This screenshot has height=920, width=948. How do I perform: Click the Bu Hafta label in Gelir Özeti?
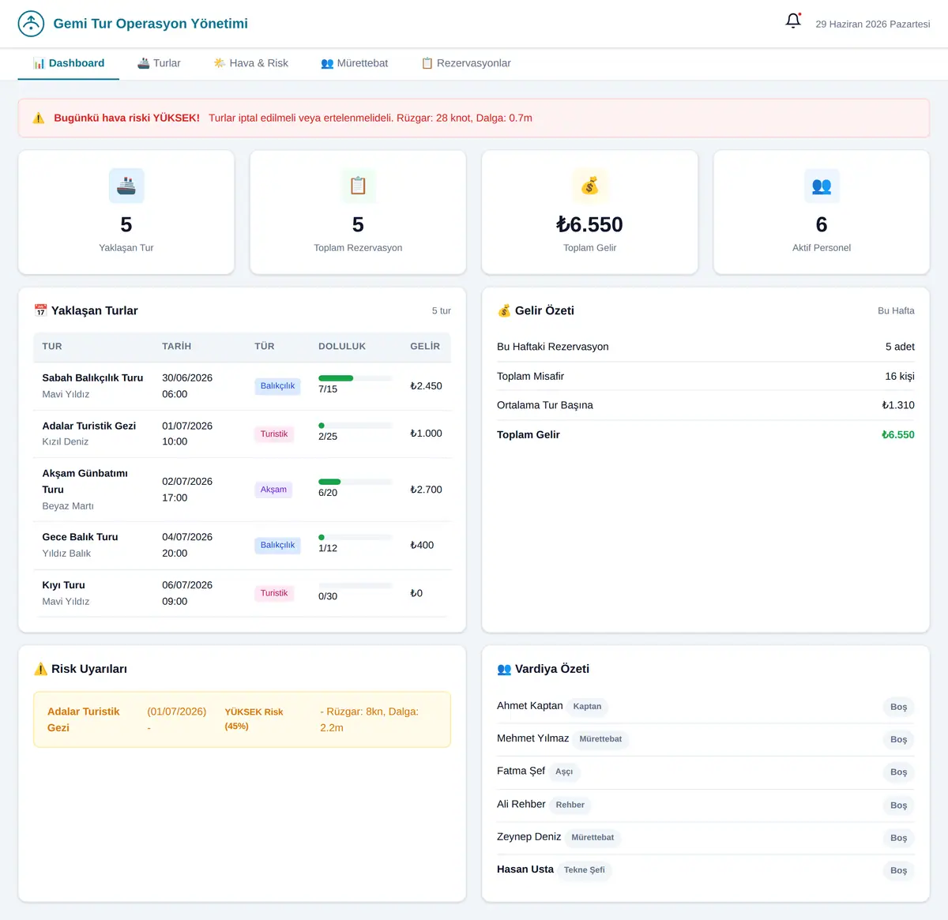click(x=896, y=311)
